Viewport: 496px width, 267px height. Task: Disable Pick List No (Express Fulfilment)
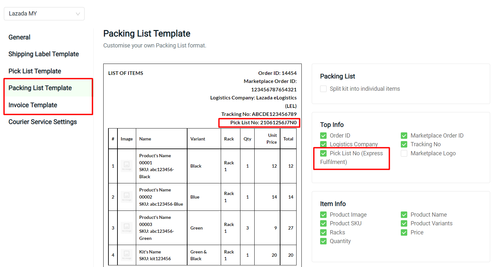click(x=323, y=153)
